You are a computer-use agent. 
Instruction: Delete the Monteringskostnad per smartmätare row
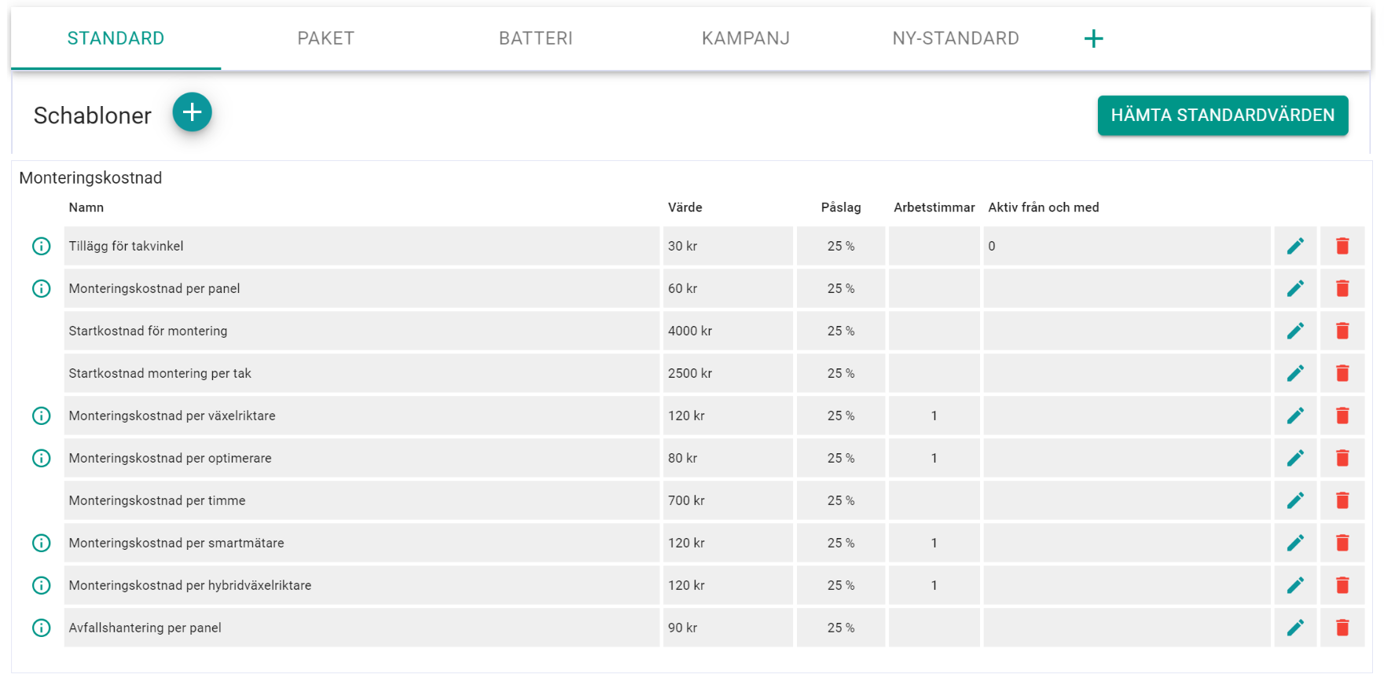(1342, 543)
